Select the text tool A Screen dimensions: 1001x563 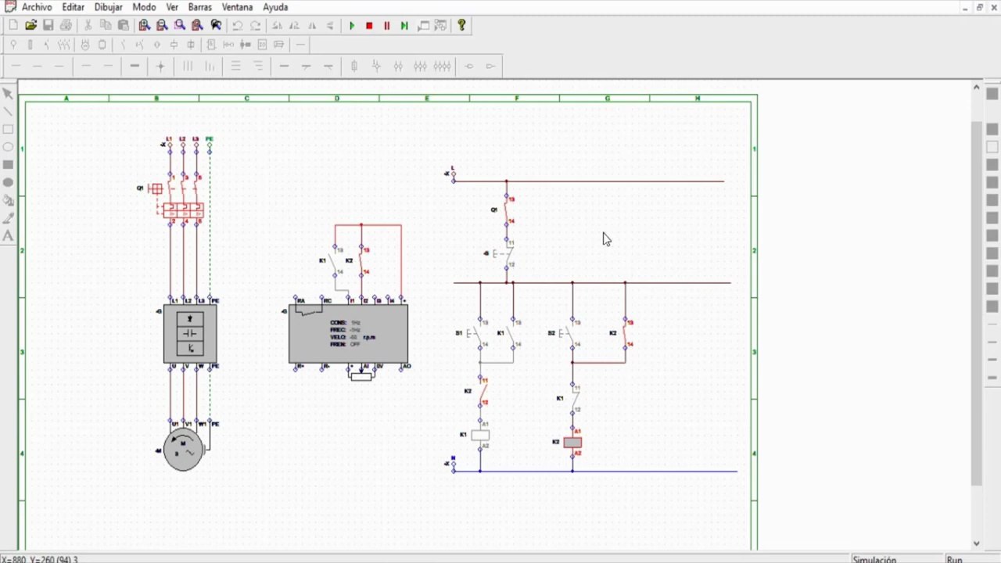click(x=8, y=236)
